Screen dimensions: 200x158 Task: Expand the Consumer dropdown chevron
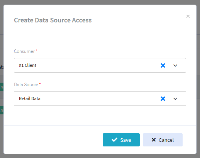pos(175,65)
